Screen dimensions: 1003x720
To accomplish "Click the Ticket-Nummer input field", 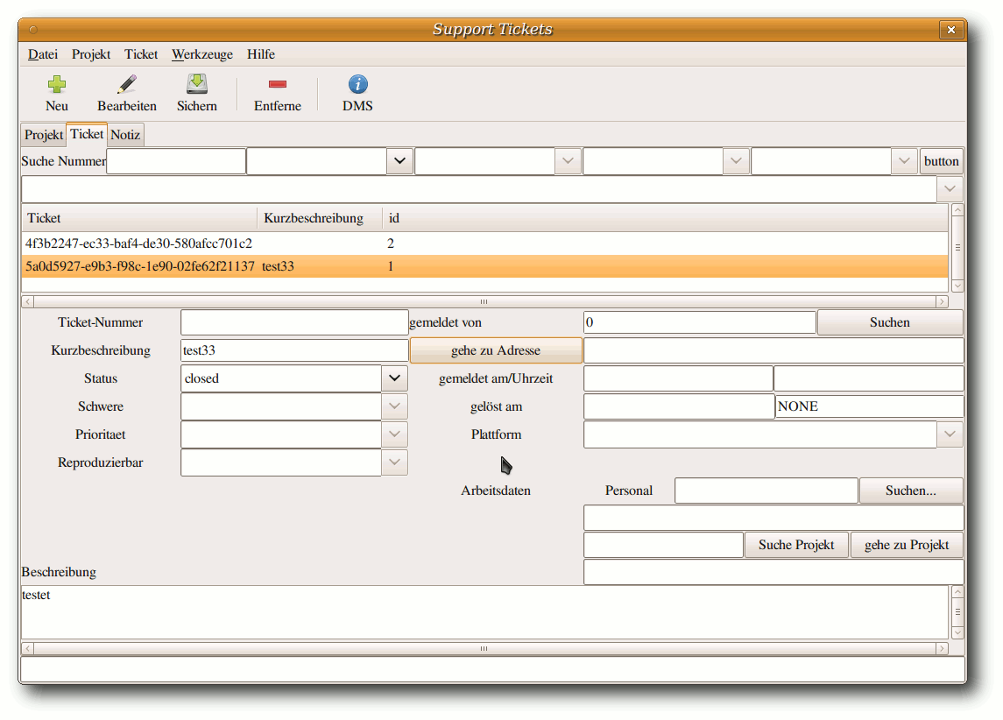I will (294, 322).
